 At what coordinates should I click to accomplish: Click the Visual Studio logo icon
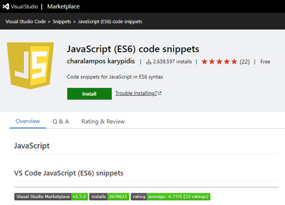(x=6, y=6)
